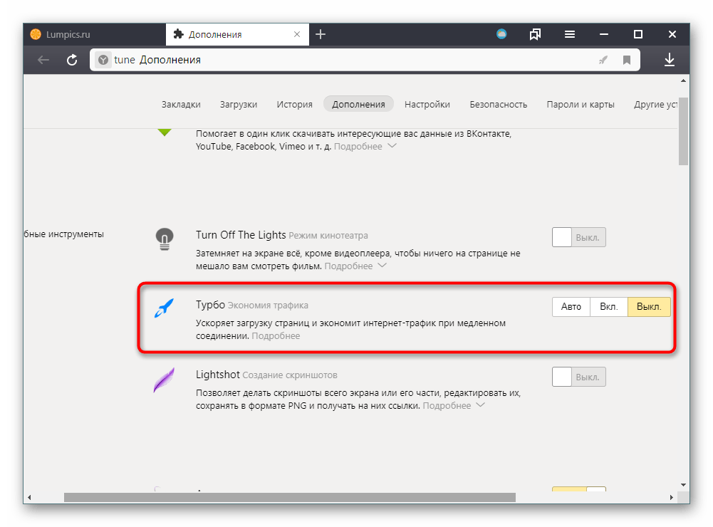The image size is (713, 527).
Task: Click the Экономия трафика subtitle
Action: tap(268, 306)
